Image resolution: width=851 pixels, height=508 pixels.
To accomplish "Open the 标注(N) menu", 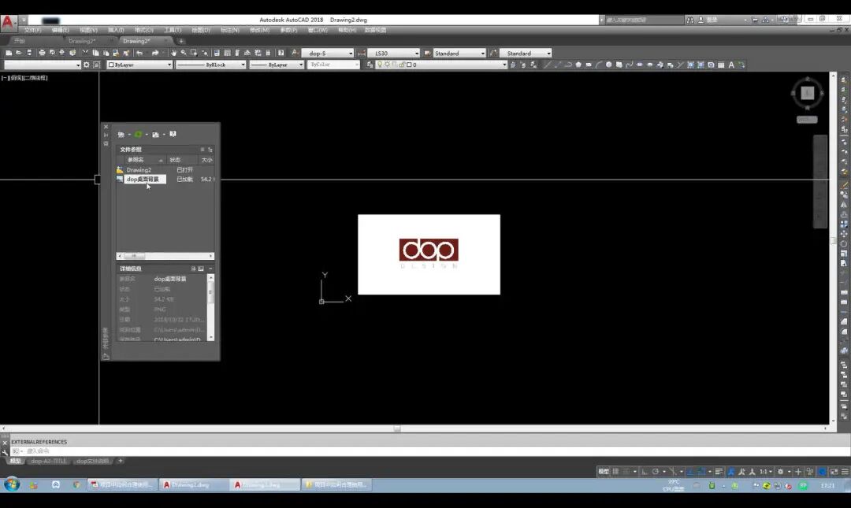I will pyautogui.click(x=229, y=31).
